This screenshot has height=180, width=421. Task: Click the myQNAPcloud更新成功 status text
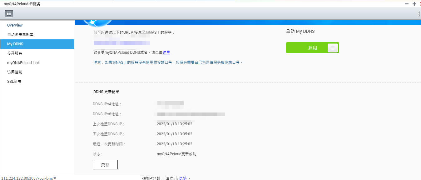pyautogui.click(x=176, y=154)
